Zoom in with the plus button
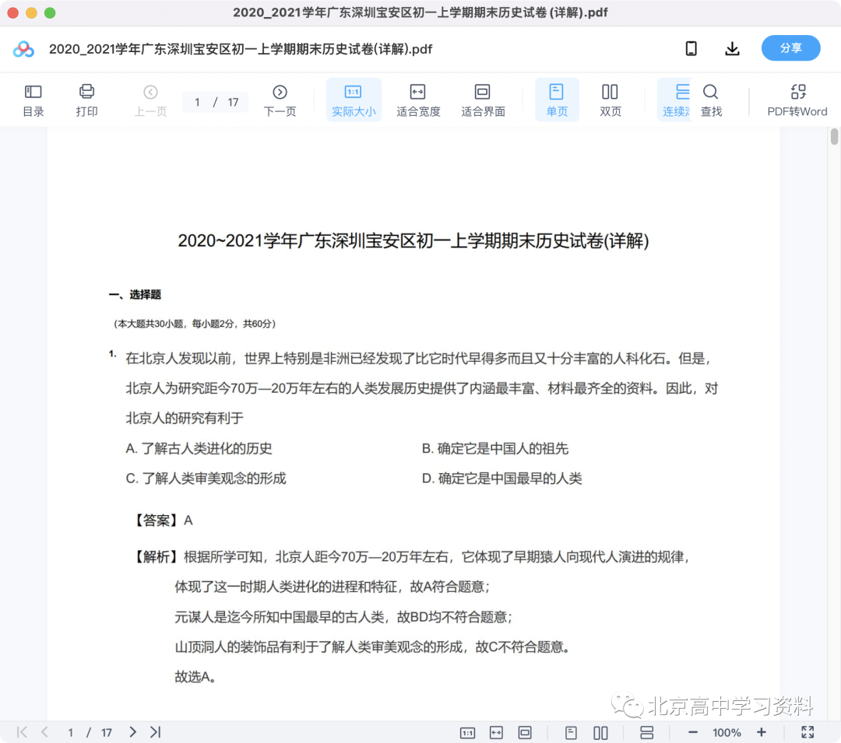This screenshot has height=743, width=841. click(761, 732)
